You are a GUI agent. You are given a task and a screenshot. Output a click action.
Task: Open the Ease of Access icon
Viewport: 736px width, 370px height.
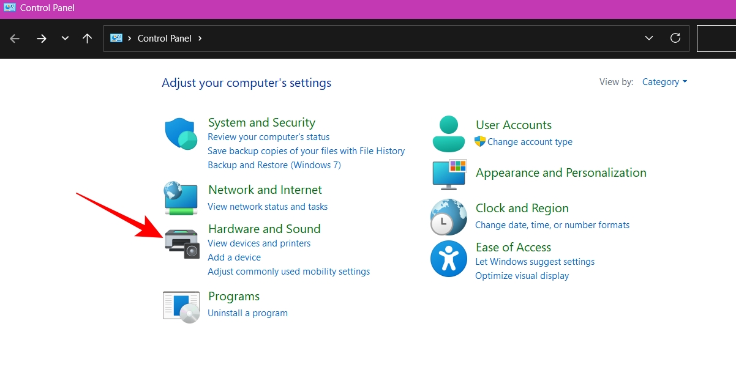[x=449, y=259]
